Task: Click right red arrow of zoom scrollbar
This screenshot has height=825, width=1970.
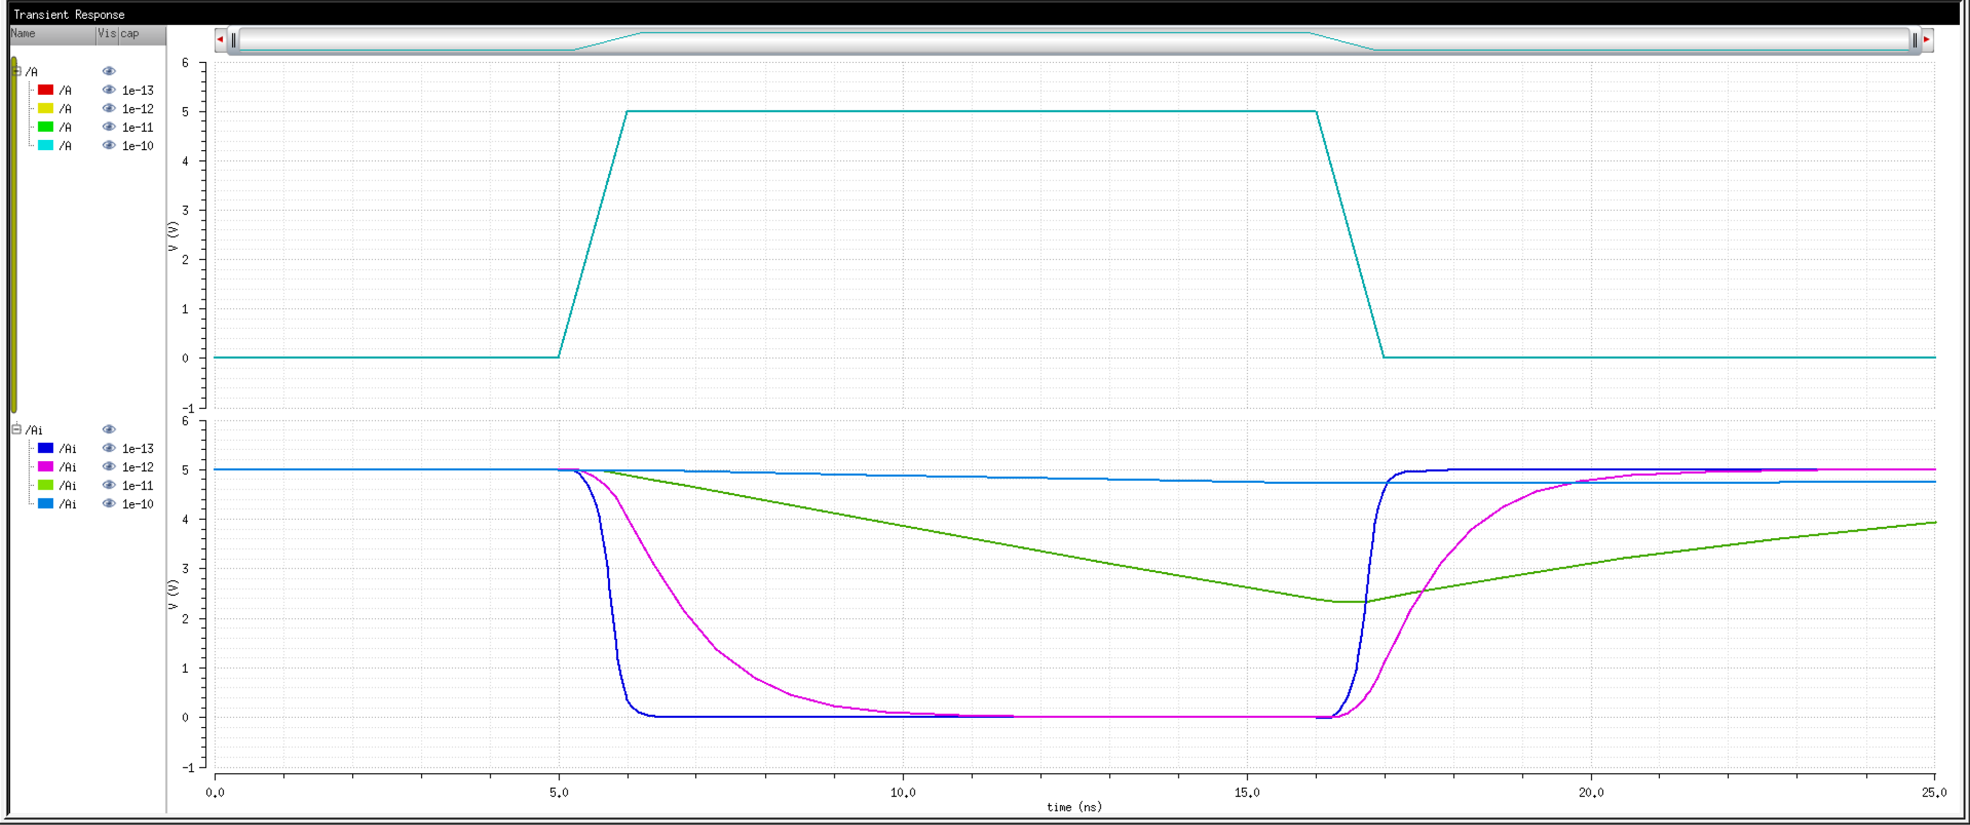Action: (1926, 39)
